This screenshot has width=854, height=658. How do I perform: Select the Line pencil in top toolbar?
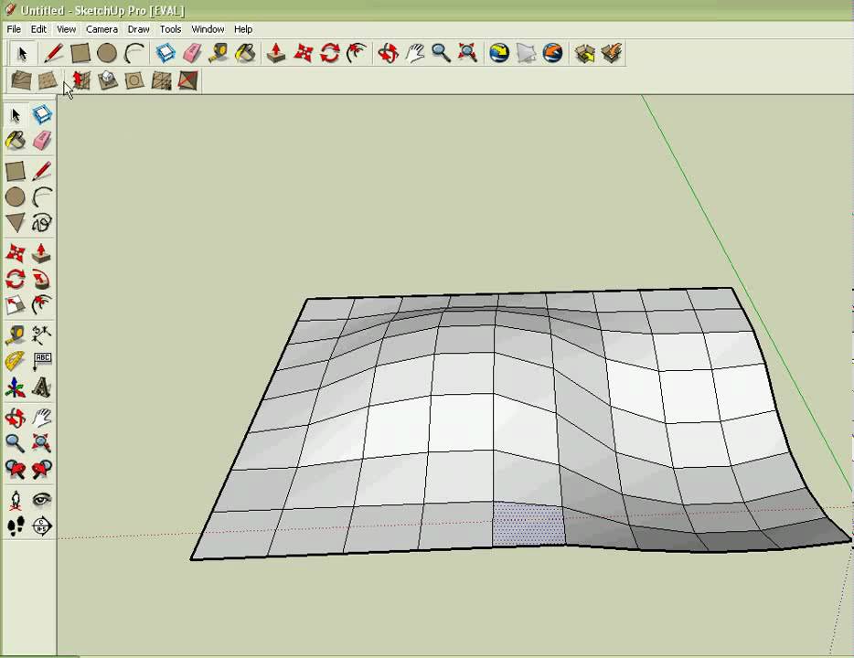click(53, 53)
